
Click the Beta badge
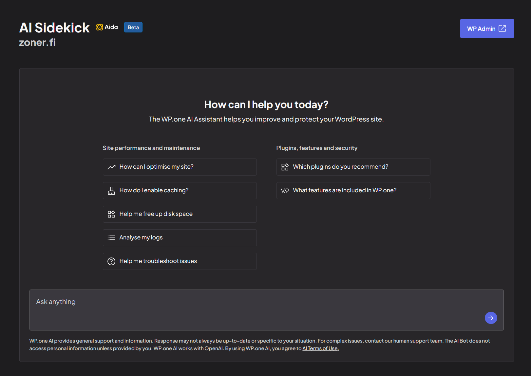point(133,27)
